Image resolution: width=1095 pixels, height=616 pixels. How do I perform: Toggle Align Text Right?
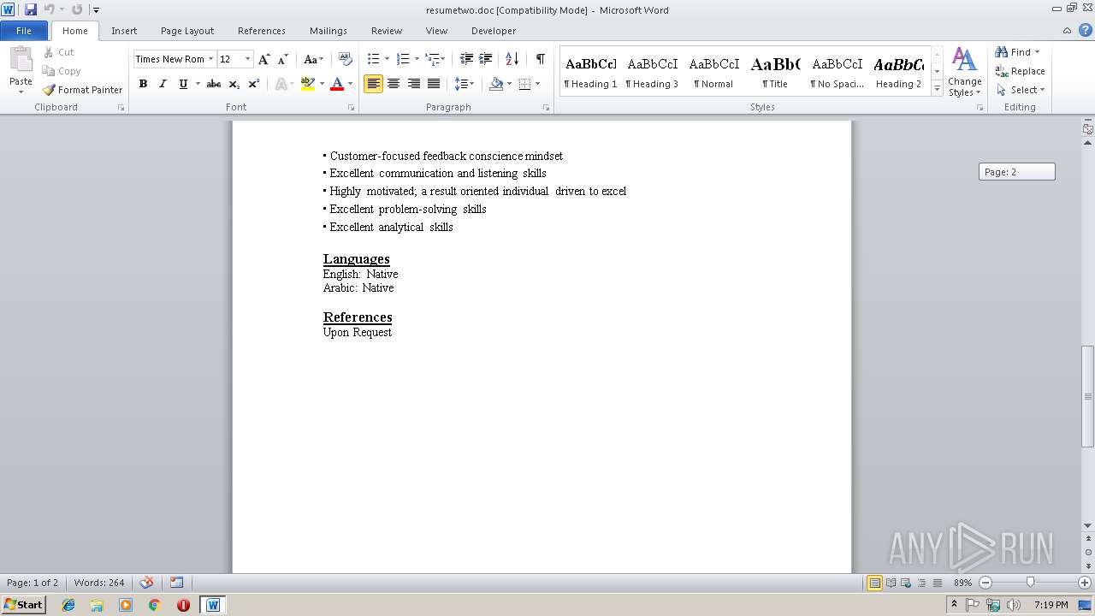tap(414, 84)
